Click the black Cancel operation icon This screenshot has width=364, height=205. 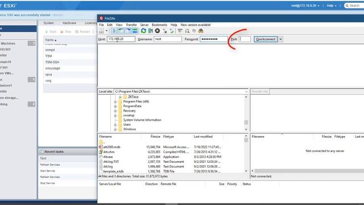pos(158,31)
